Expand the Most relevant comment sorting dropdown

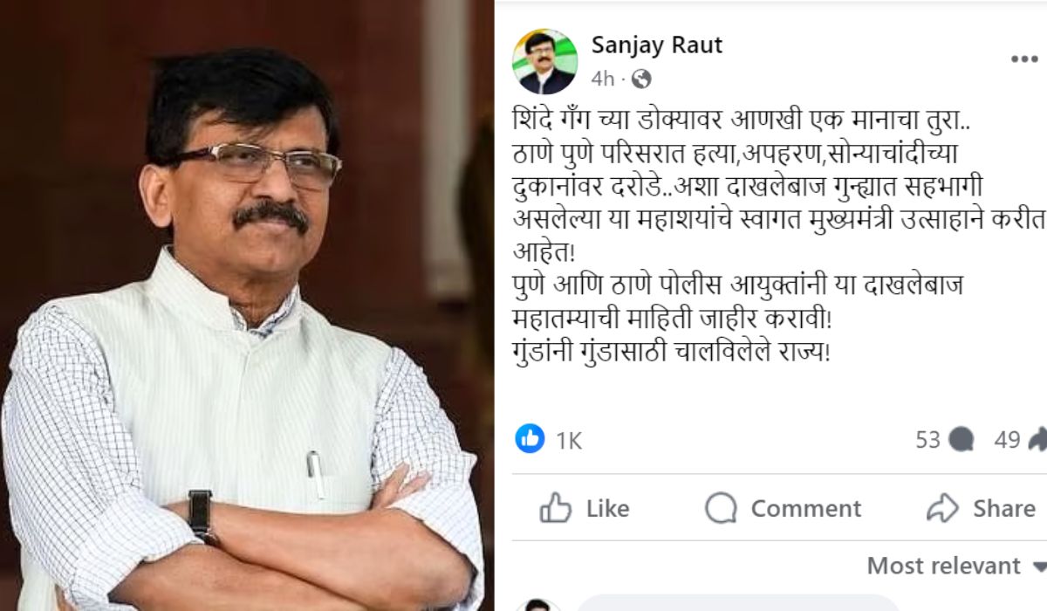[956, 566]
